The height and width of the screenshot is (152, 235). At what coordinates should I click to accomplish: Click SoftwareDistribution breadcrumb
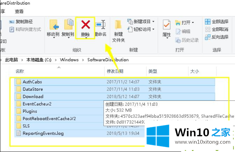pyautogui.click(x=108, y=60)
